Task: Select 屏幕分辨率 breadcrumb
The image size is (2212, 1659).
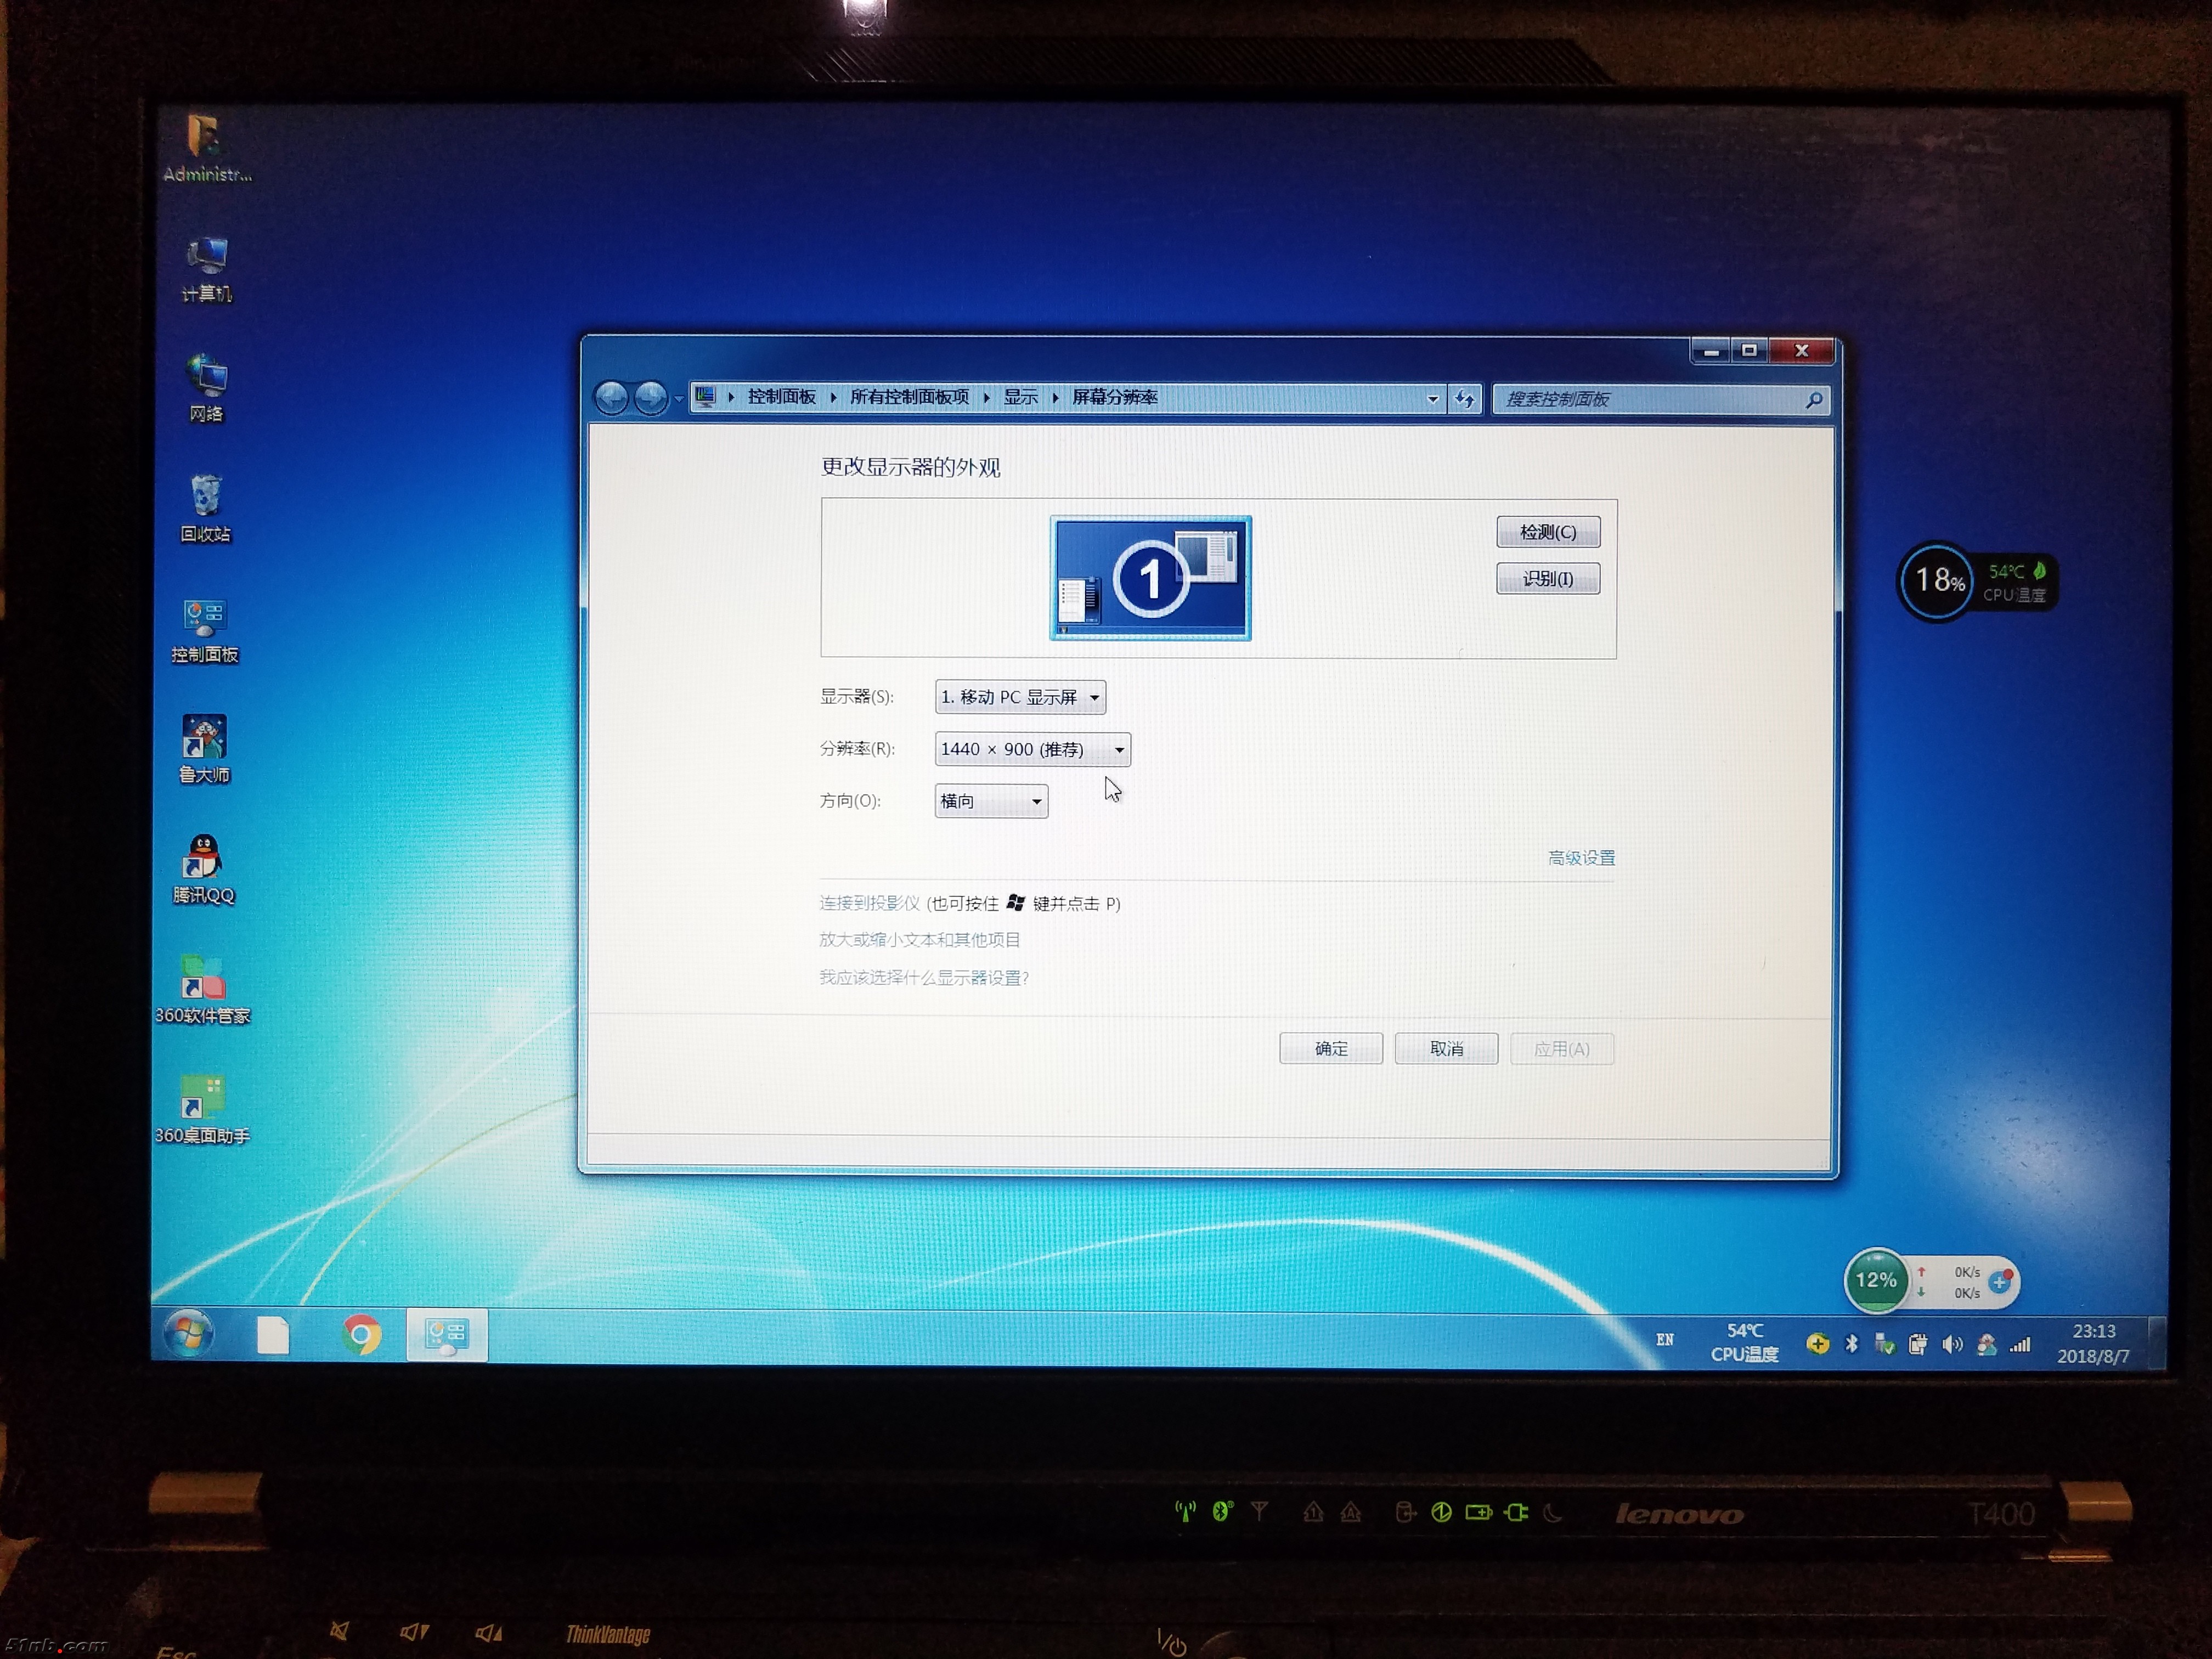Action: click(x=1115, y=397)
